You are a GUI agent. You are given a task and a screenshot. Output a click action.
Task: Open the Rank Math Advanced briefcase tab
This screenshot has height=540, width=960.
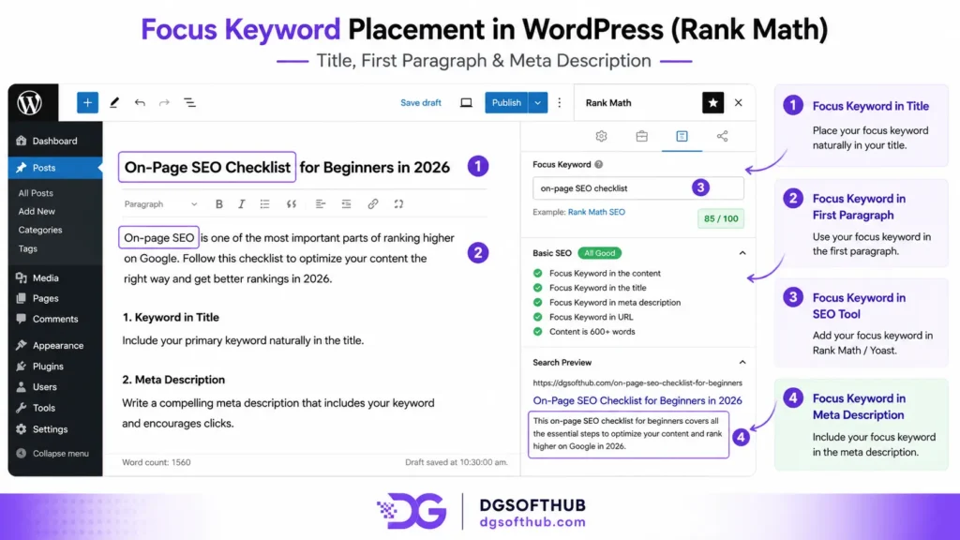pyautogui.click(x=641, y=136)
